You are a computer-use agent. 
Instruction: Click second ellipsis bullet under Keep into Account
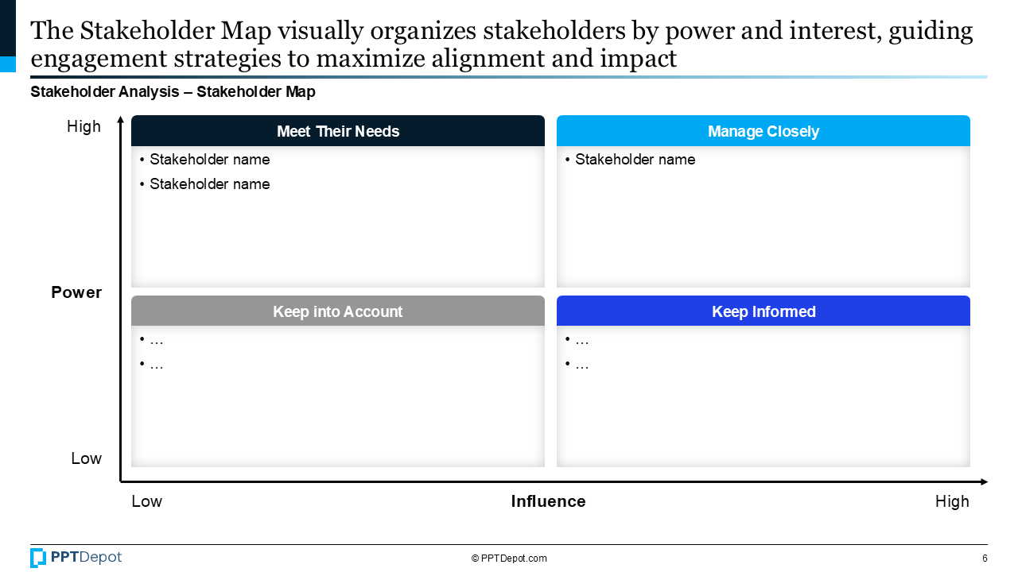tap(156, 365)
